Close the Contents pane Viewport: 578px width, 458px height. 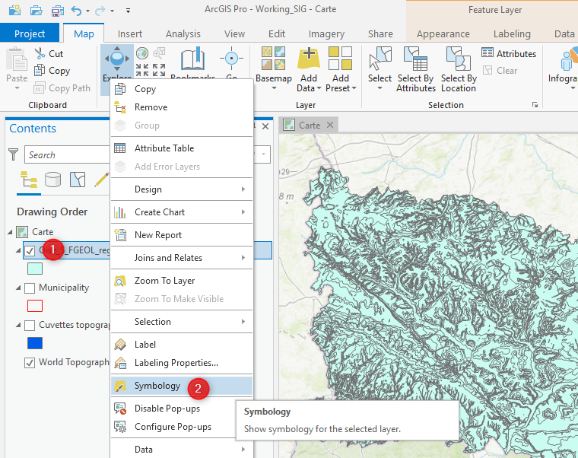265,126
